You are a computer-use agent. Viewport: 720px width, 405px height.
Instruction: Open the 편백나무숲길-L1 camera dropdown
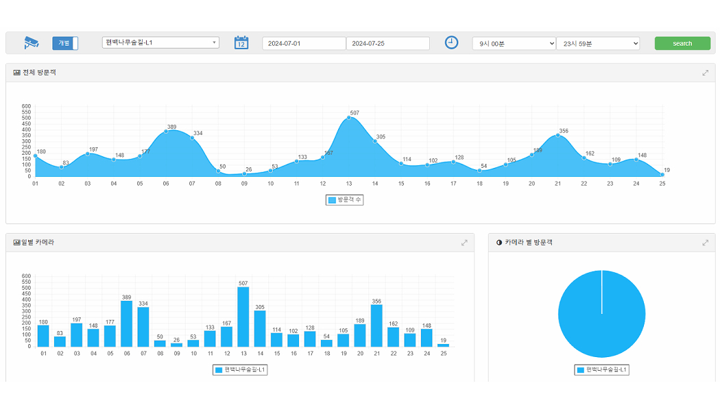[x=160, y=42]
